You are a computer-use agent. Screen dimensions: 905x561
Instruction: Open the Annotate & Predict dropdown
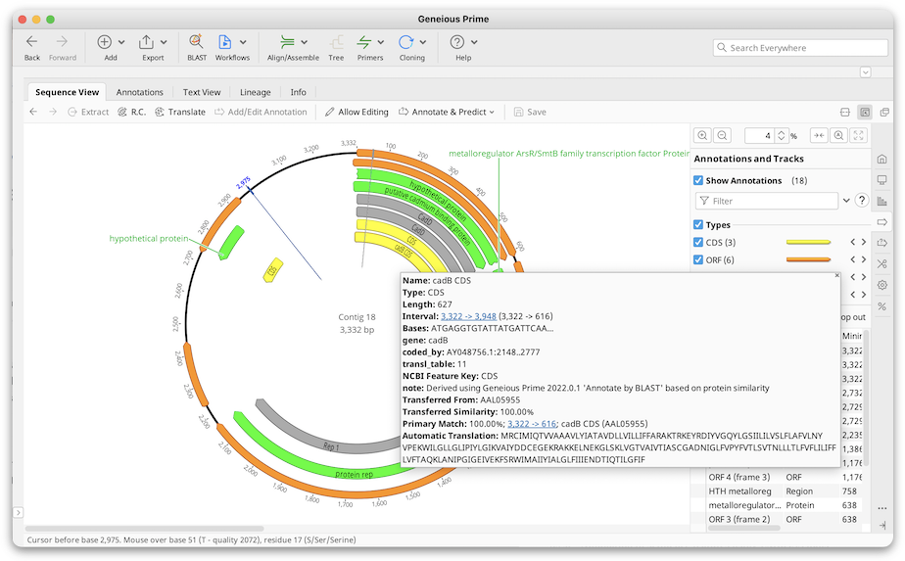coord(447,112)
